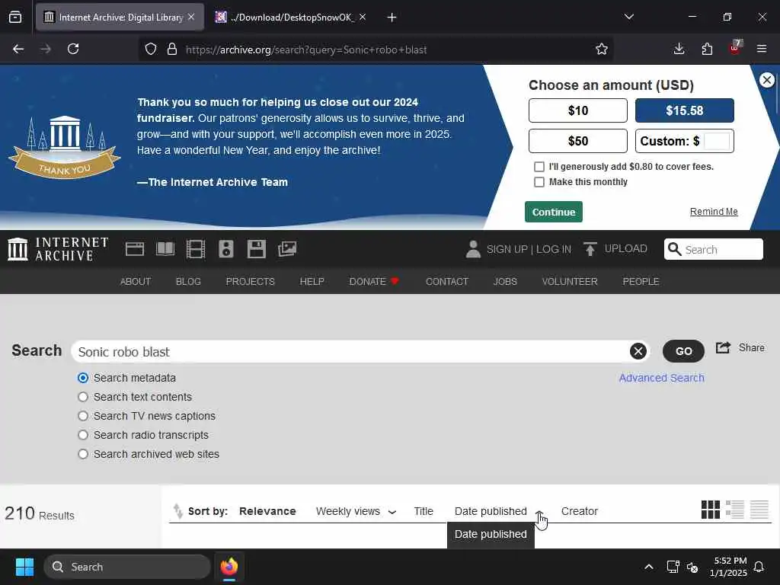Open the Advanced Search link
The image size is (780, 585).
coord(661,378)
